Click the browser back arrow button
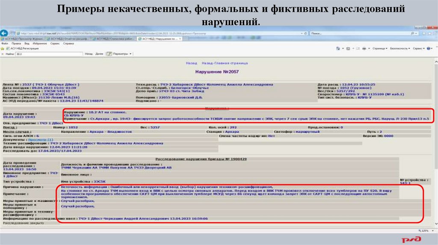The image size is (438, 245). point(4,33)
